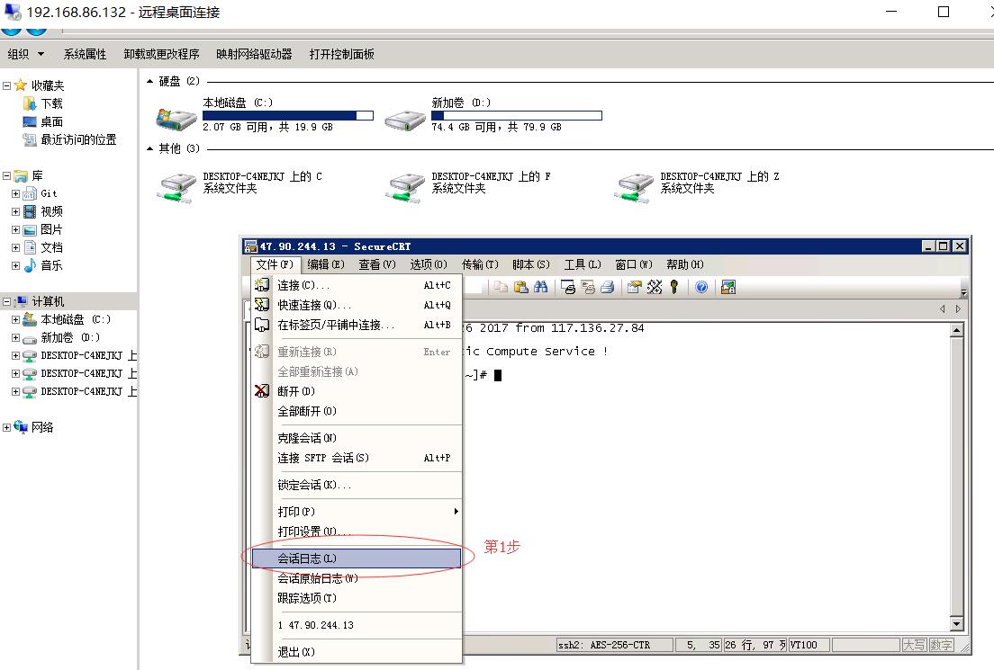Open the 选项(O) menu in SecureCRT
The image size is (994, 670).
pyautogui.click(x=429, y=264)
